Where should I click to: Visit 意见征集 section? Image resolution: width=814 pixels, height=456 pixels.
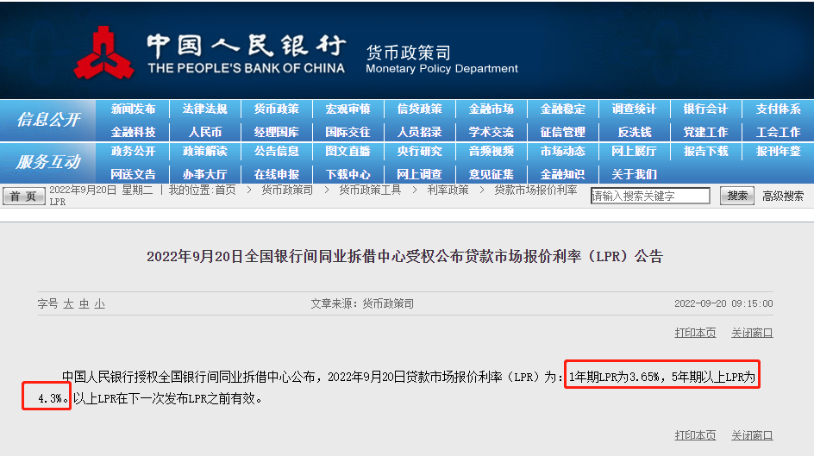coord(492,174)
